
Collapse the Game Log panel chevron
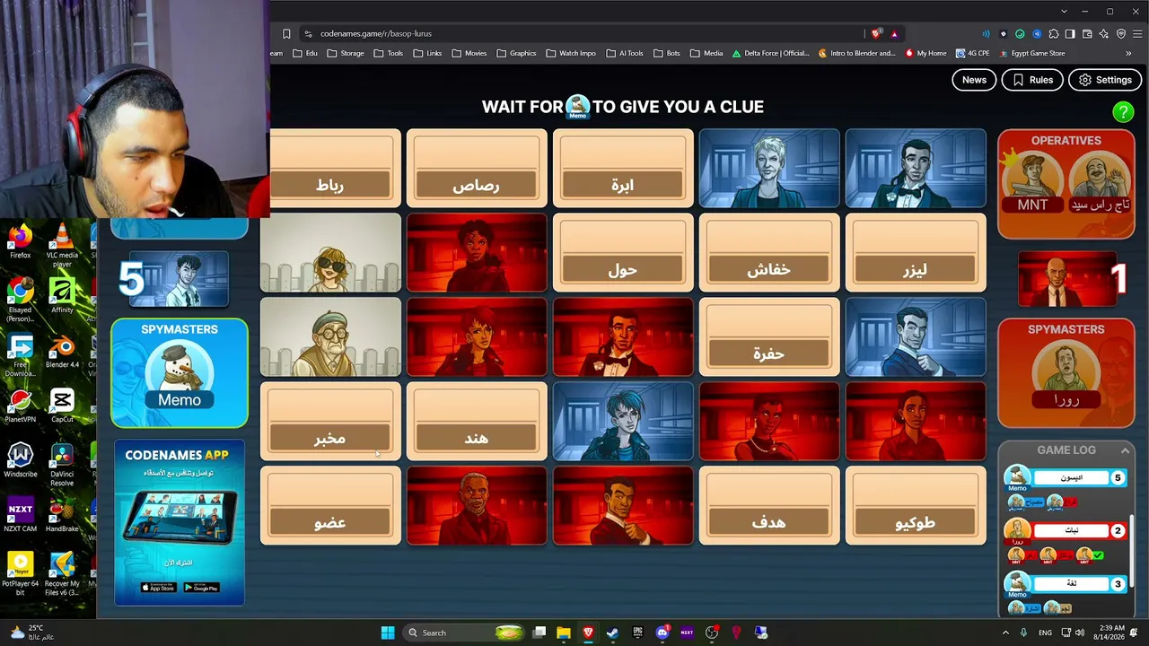point(1125,450)
